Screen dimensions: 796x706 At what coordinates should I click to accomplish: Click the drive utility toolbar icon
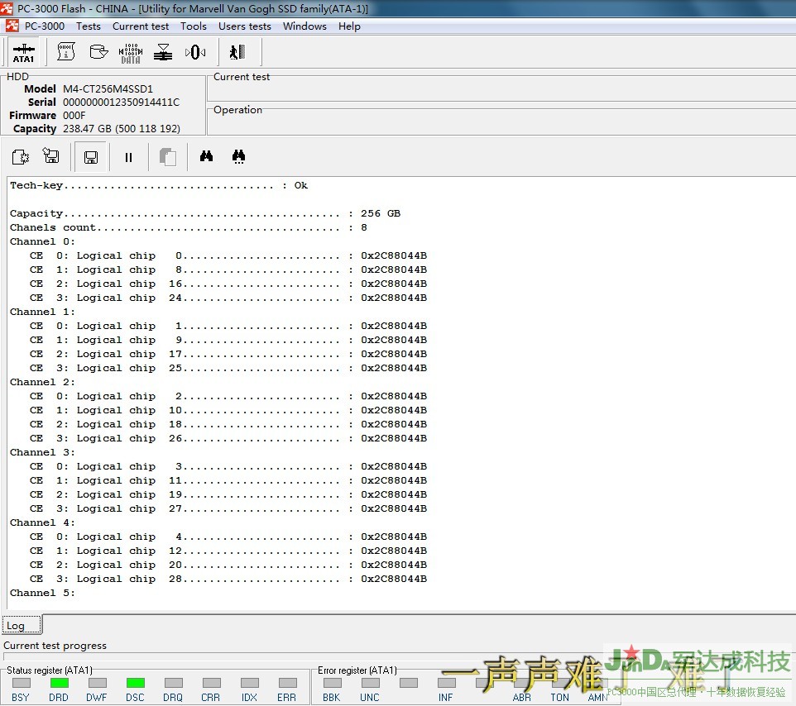point(98,52)
